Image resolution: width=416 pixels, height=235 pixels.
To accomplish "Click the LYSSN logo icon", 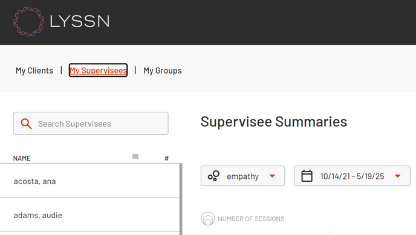I will (x=28, y=22).
